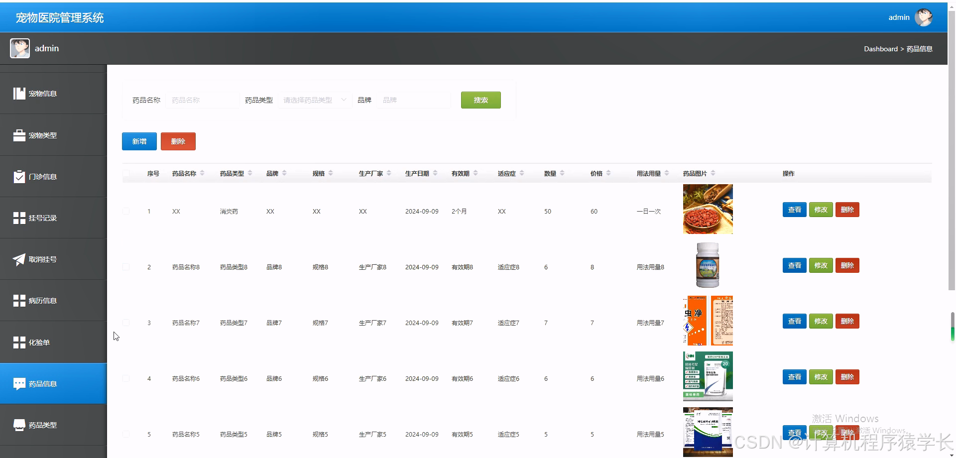Image resolution: width=956 pixels, height=458 pixels.
Task: Go to 门诊信息 menu item
Action: click(53, 177)
